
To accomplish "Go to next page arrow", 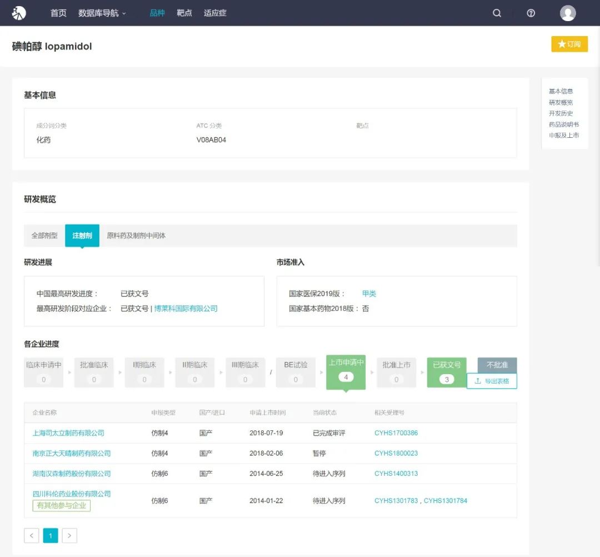I will [x=69, y=535].
